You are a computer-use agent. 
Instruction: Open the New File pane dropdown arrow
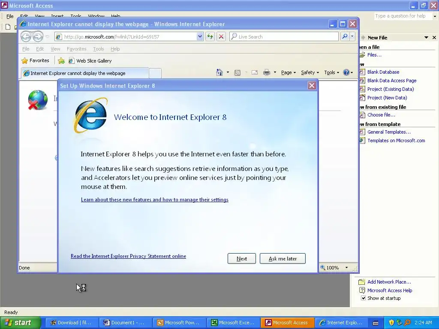coord(426,38)
